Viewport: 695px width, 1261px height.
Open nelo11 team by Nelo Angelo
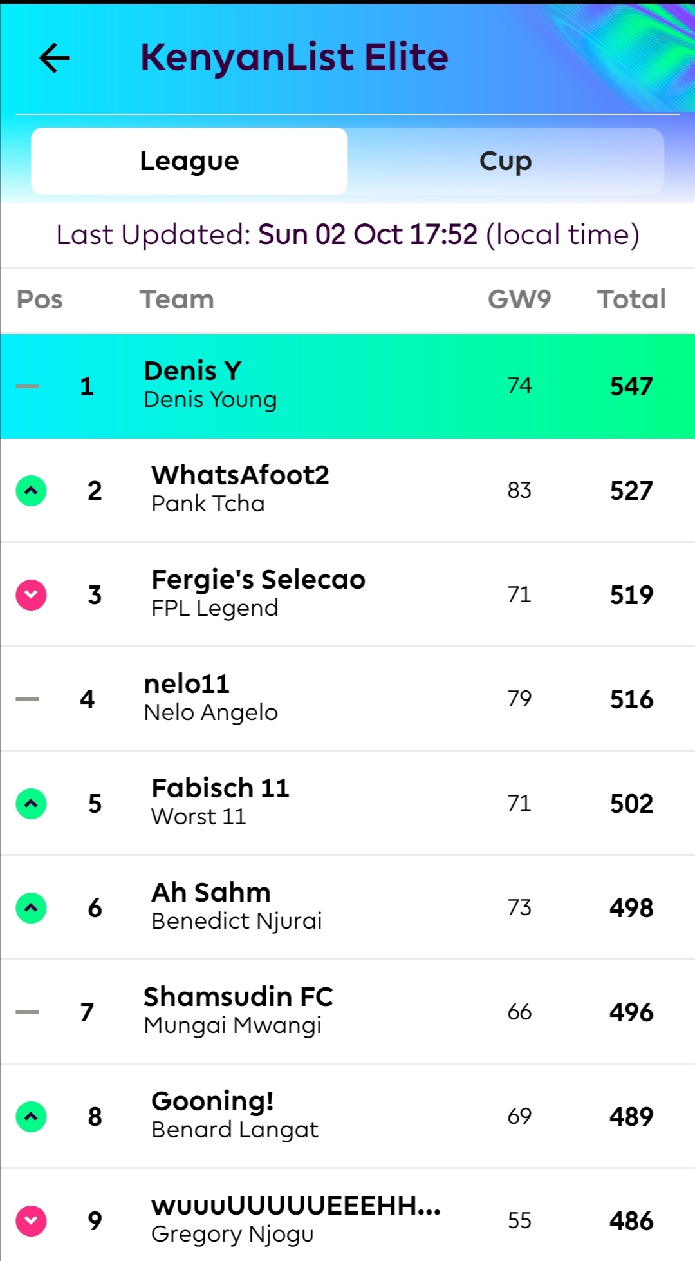point(347,699)
